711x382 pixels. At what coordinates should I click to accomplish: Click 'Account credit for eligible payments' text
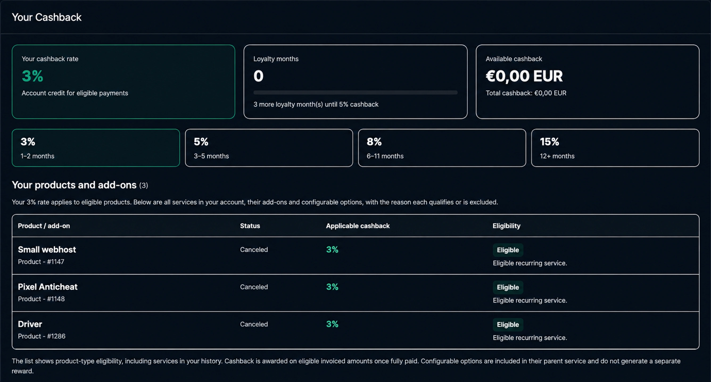(x=75, y=93)
